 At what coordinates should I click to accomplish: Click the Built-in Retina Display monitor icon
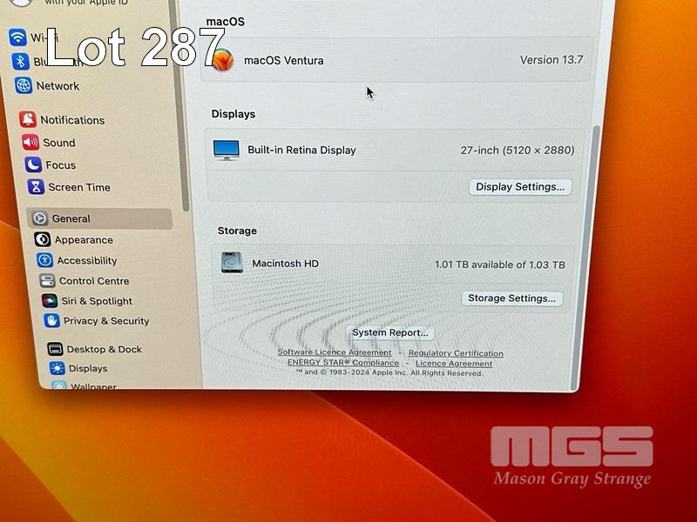click(227, 150)
